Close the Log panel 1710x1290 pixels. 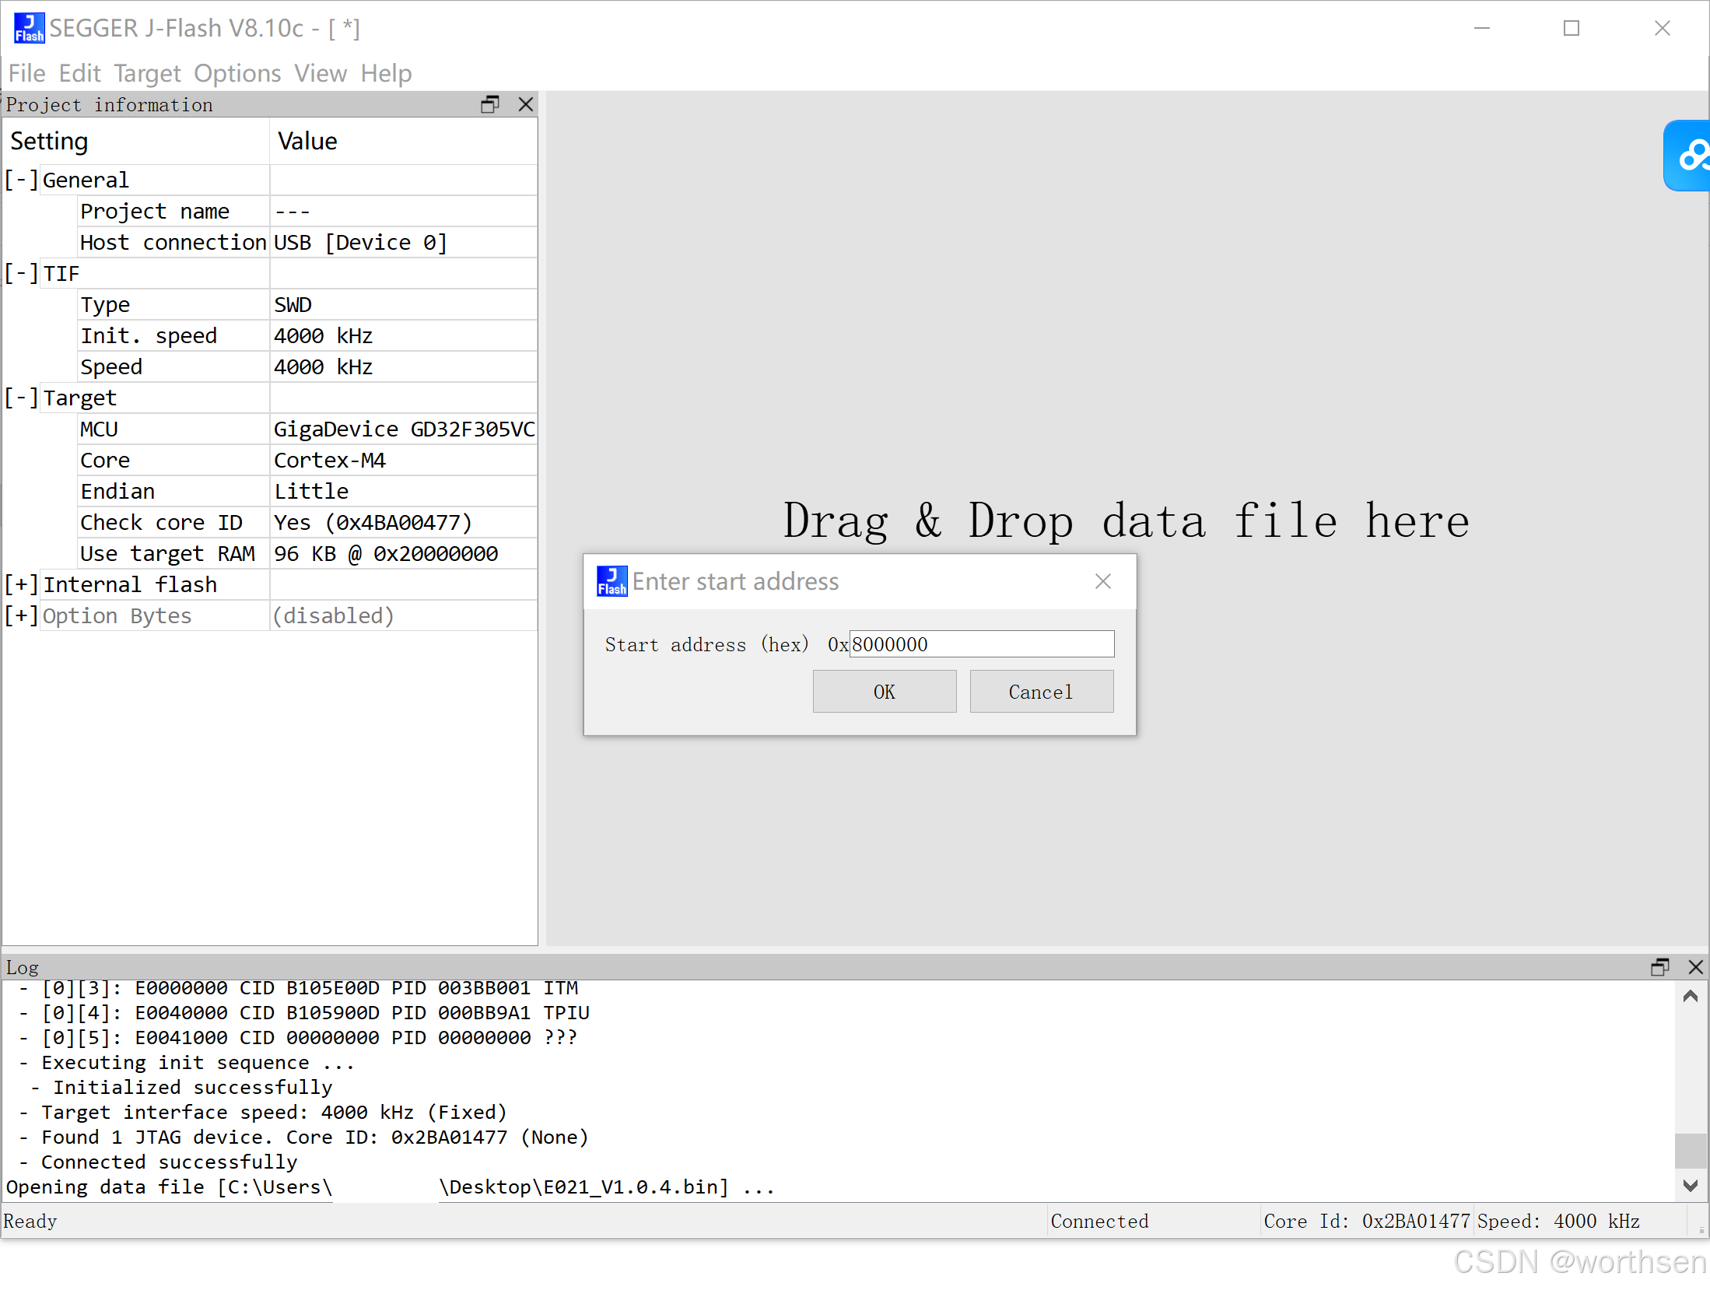pos(1696,966)
